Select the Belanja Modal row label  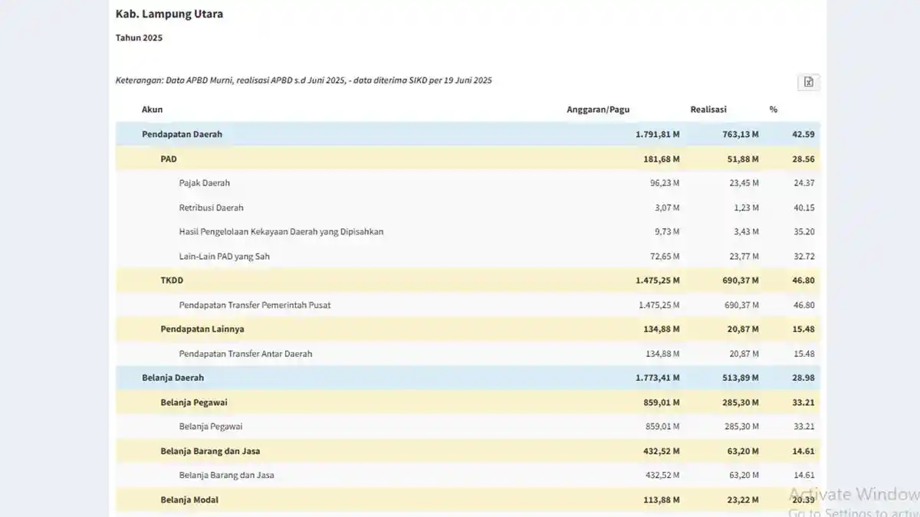coord(189,499)
